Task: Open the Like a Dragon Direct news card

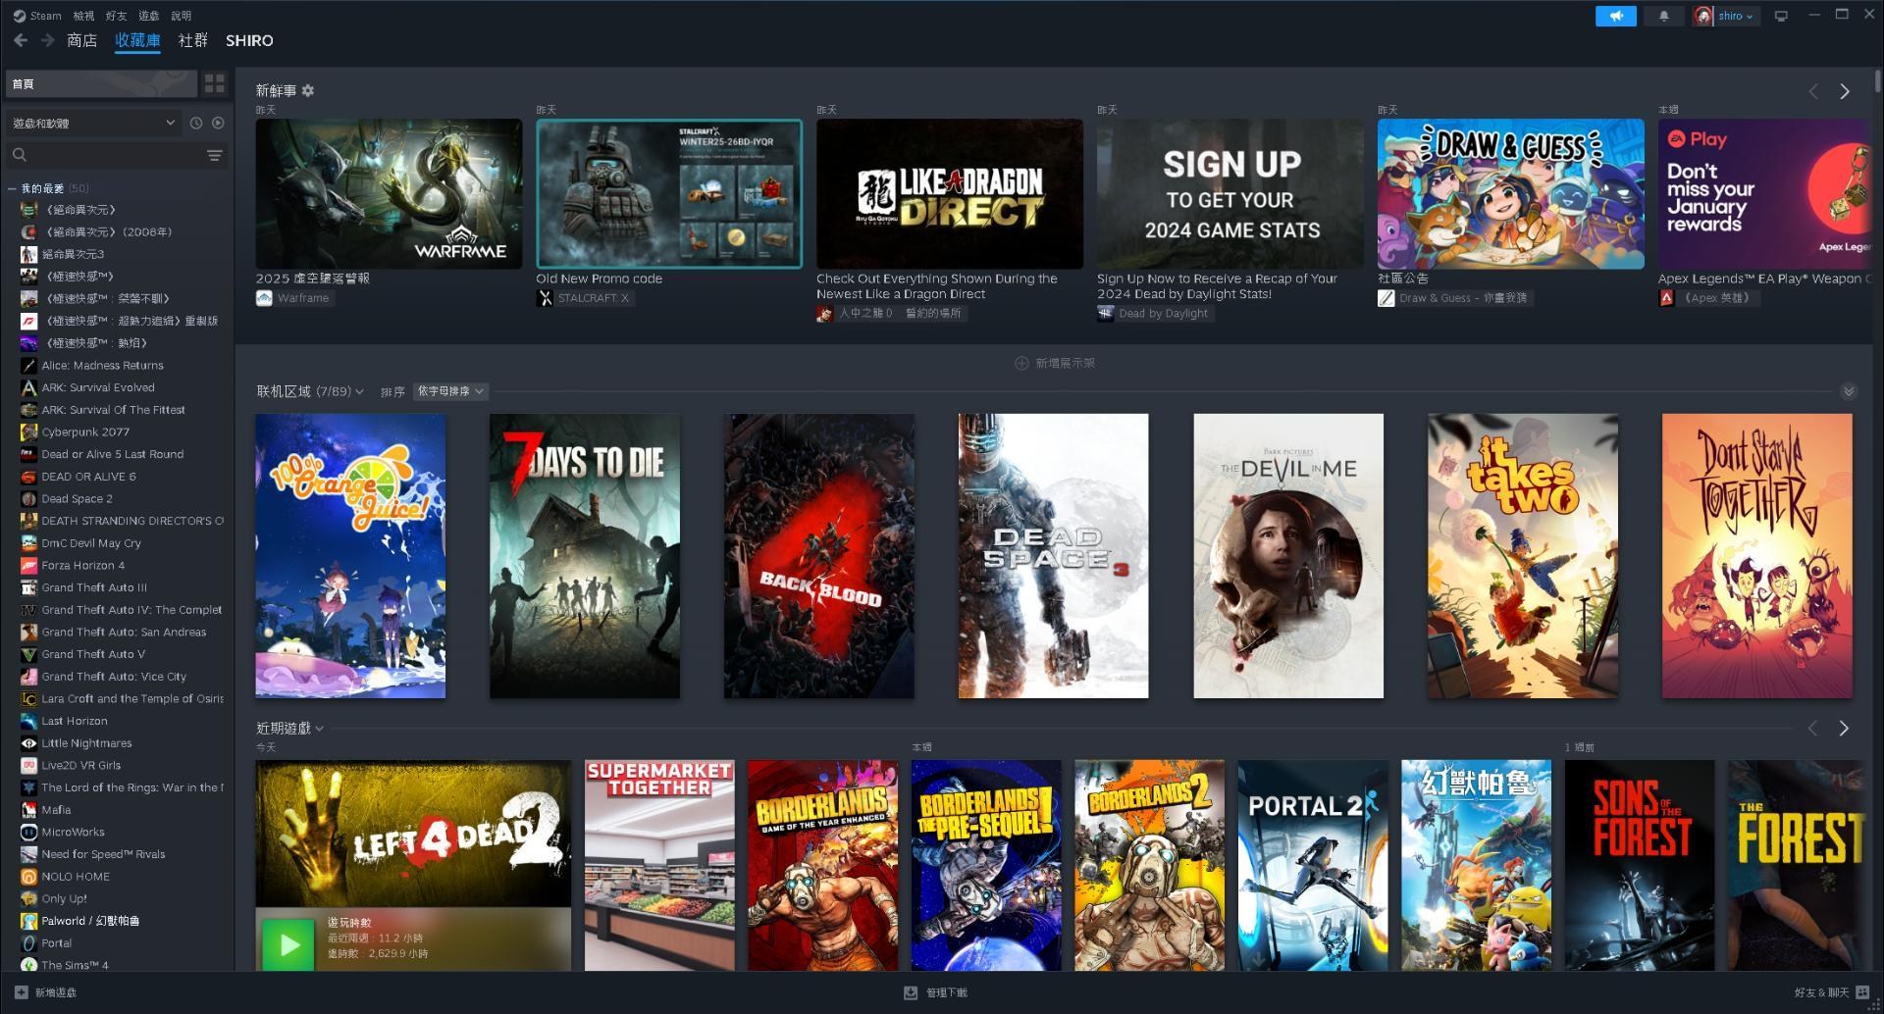Action: click(950, 194)
